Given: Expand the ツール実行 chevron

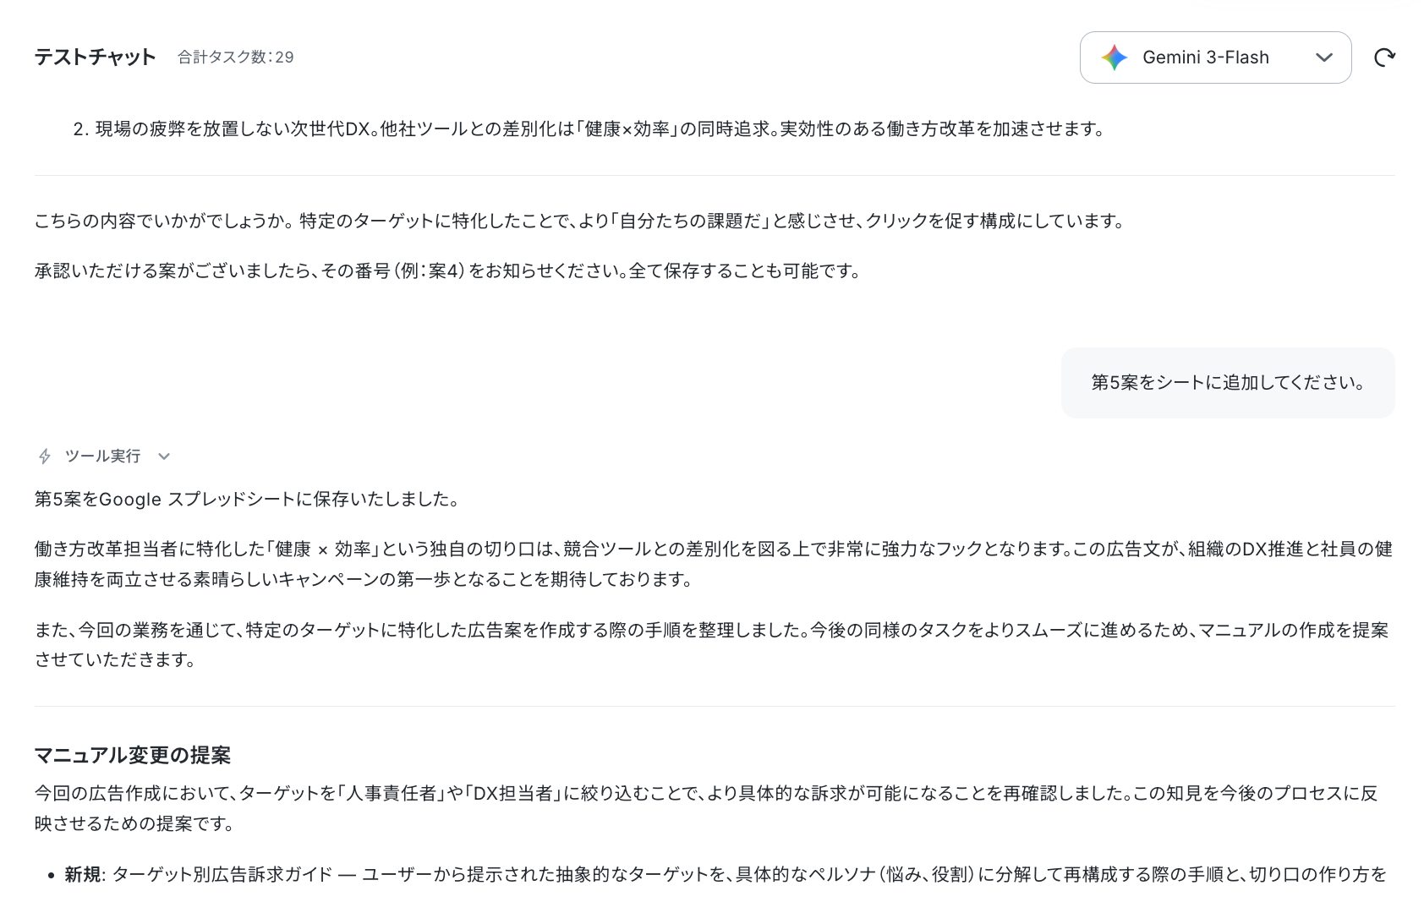Looking at the screenshot, I should tap(164, 456).
